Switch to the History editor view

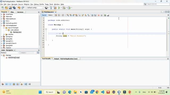pos(50,15)
